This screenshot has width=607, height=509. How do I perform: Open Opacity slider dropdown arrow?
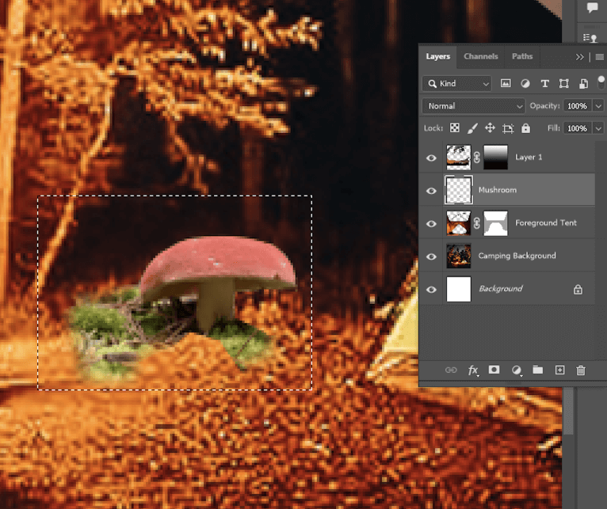click(598, 106)
